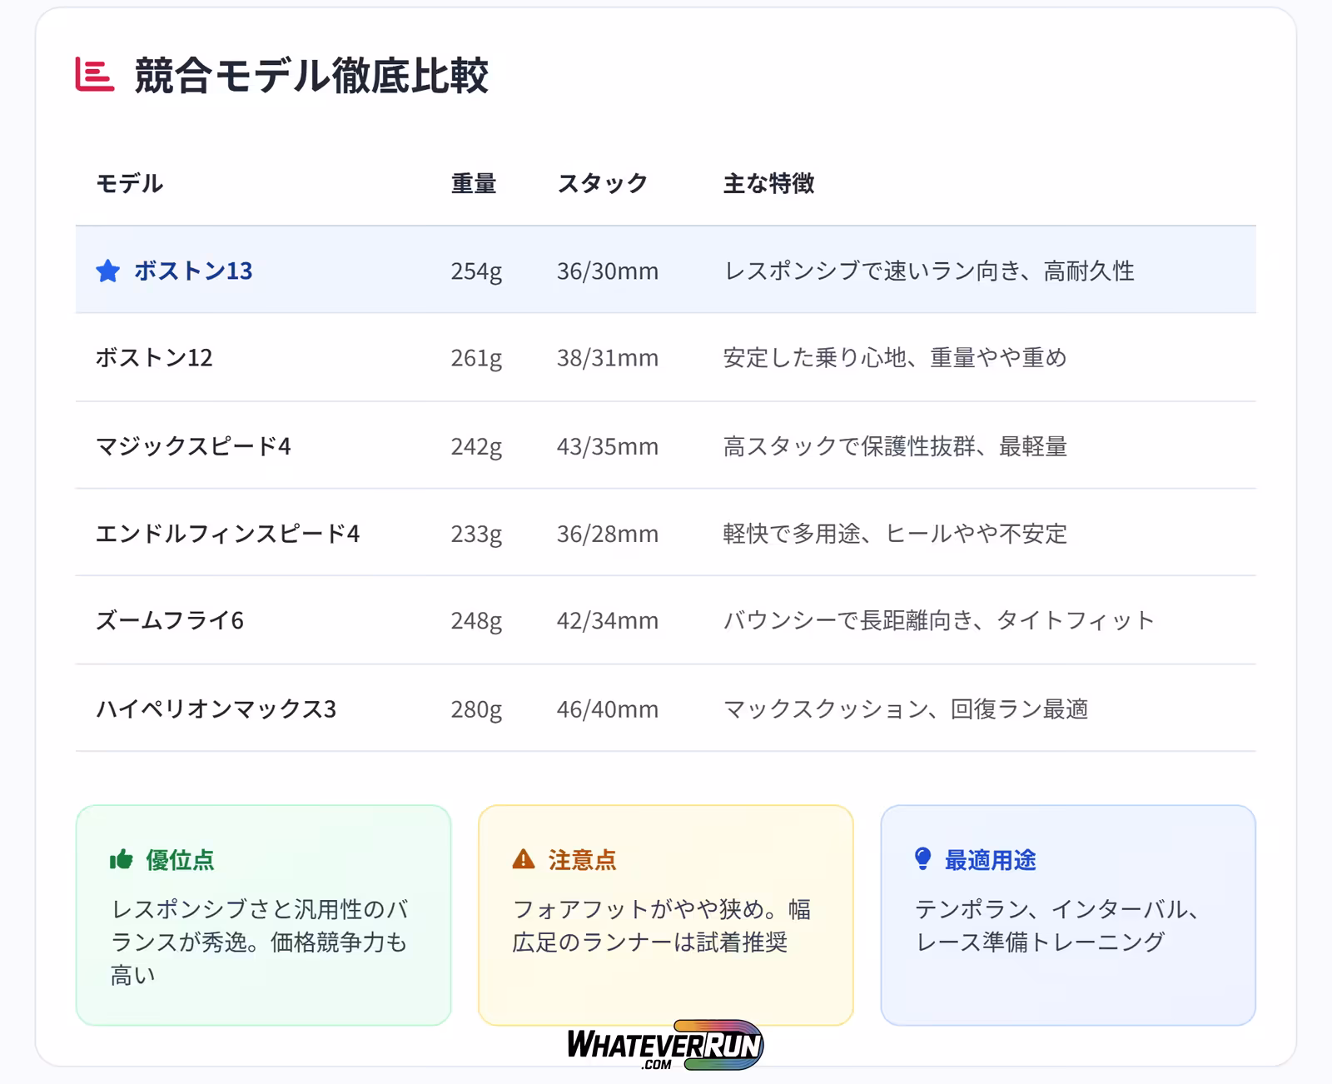Click the ハイペリオンマックス3 model name

216,709
